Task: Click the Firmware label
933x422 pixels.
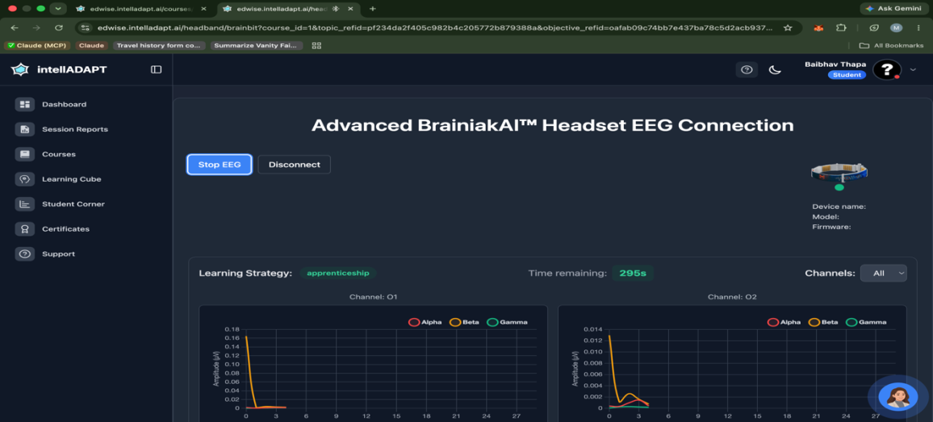Action: (x=831, y=227)
